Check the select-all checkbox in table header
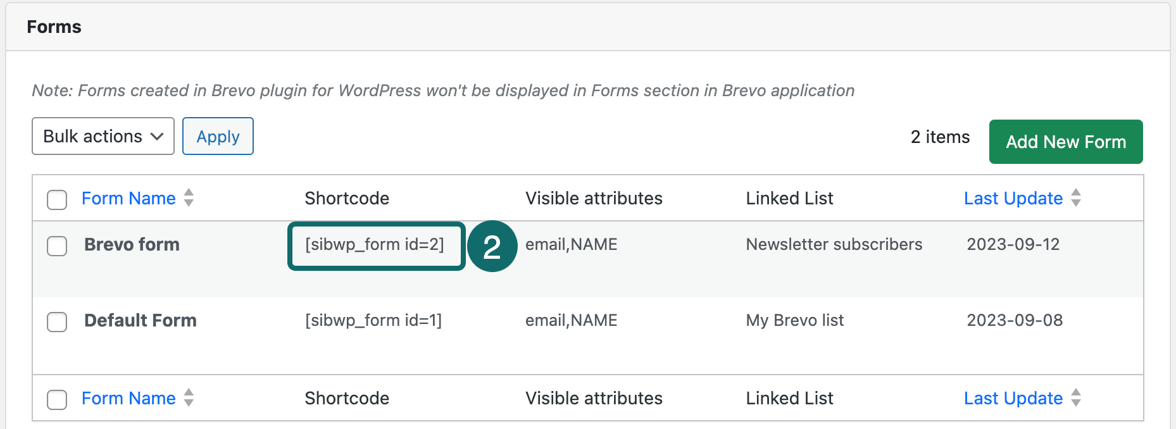 tap(57, 199)
